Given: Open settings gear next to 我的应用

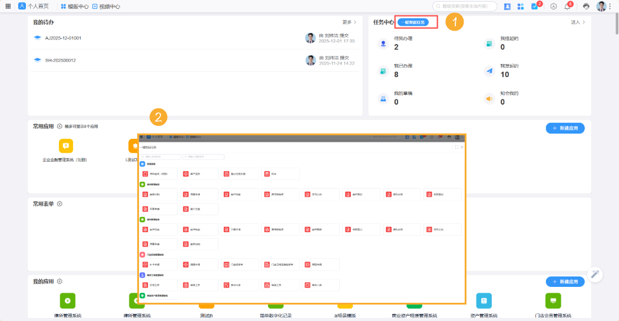Looking at the screenshot, I should [x=59, y=282].
